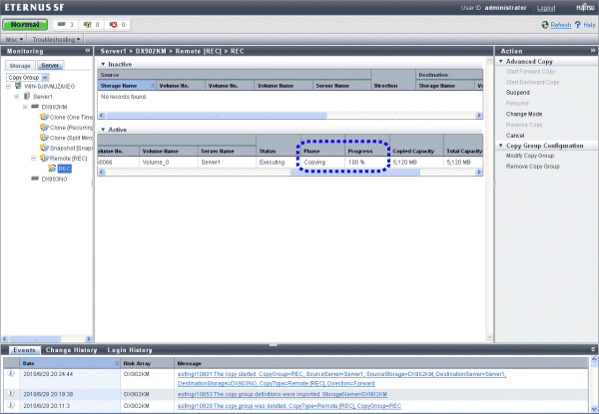Click Change Mode action
The image size is (599, 414).
click(x=524, y=114)
